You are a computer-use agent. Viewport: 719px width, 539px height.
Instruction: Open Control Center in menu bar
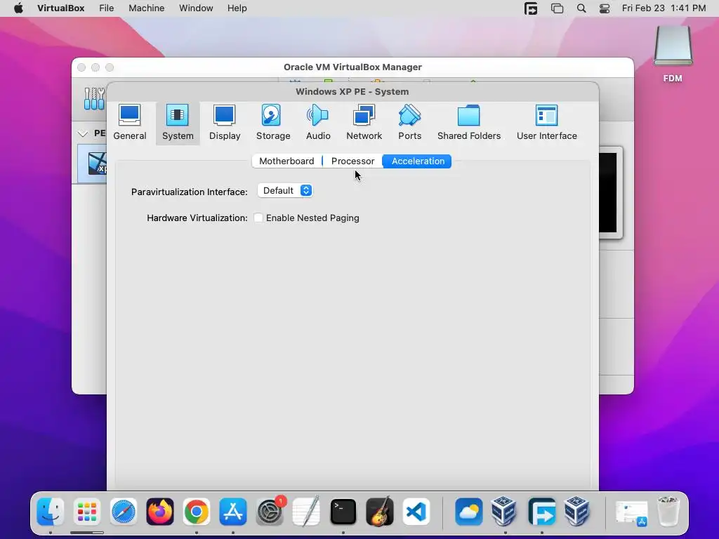click(605, 8)
